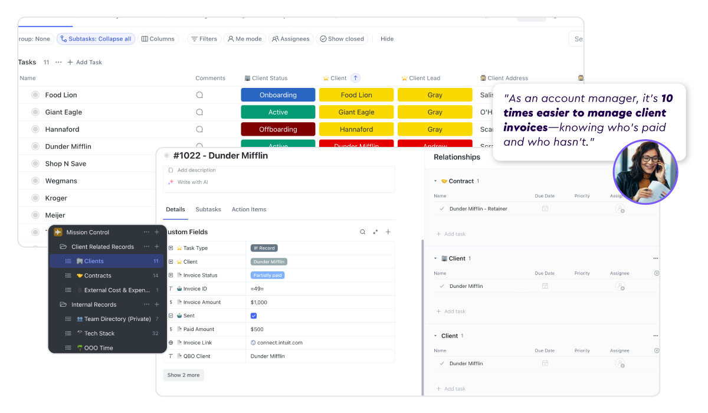Collapse the building-icon Client relationship section
The height and width of the screenshot is (413, 708).
click(435, 258)
